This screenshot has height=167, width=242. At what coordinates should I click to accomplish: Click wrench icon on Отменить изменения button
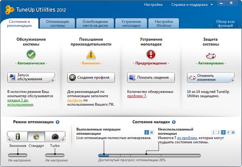tap(232, 80)
